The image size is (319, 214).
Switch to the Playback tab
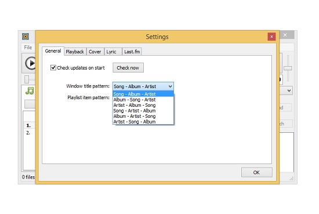pos(75,52)
